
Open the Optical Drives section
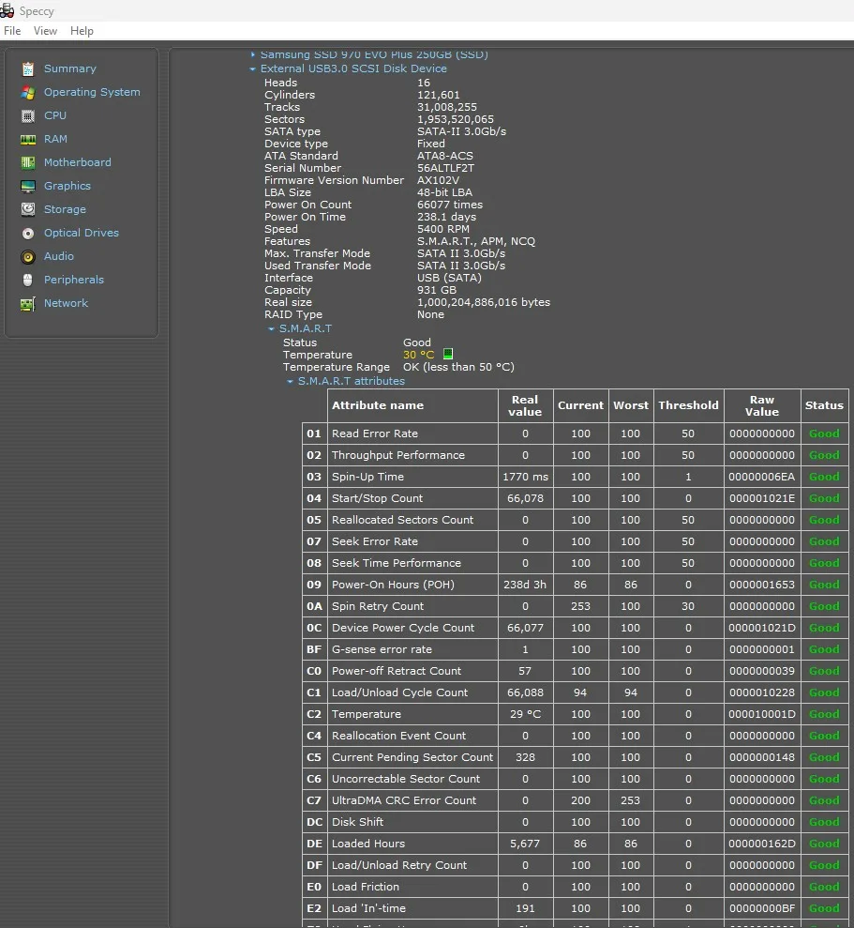(x=82, y=233)
